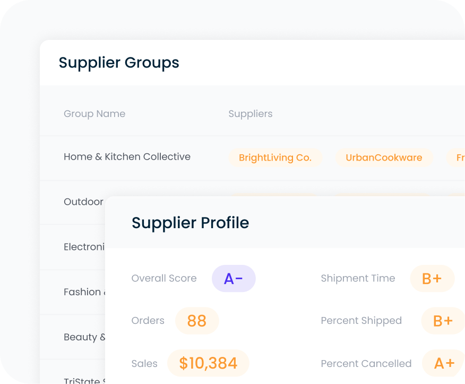Click the Supplier Profile panel title
The image size is (465, 384).
click(x=190, y=223)
